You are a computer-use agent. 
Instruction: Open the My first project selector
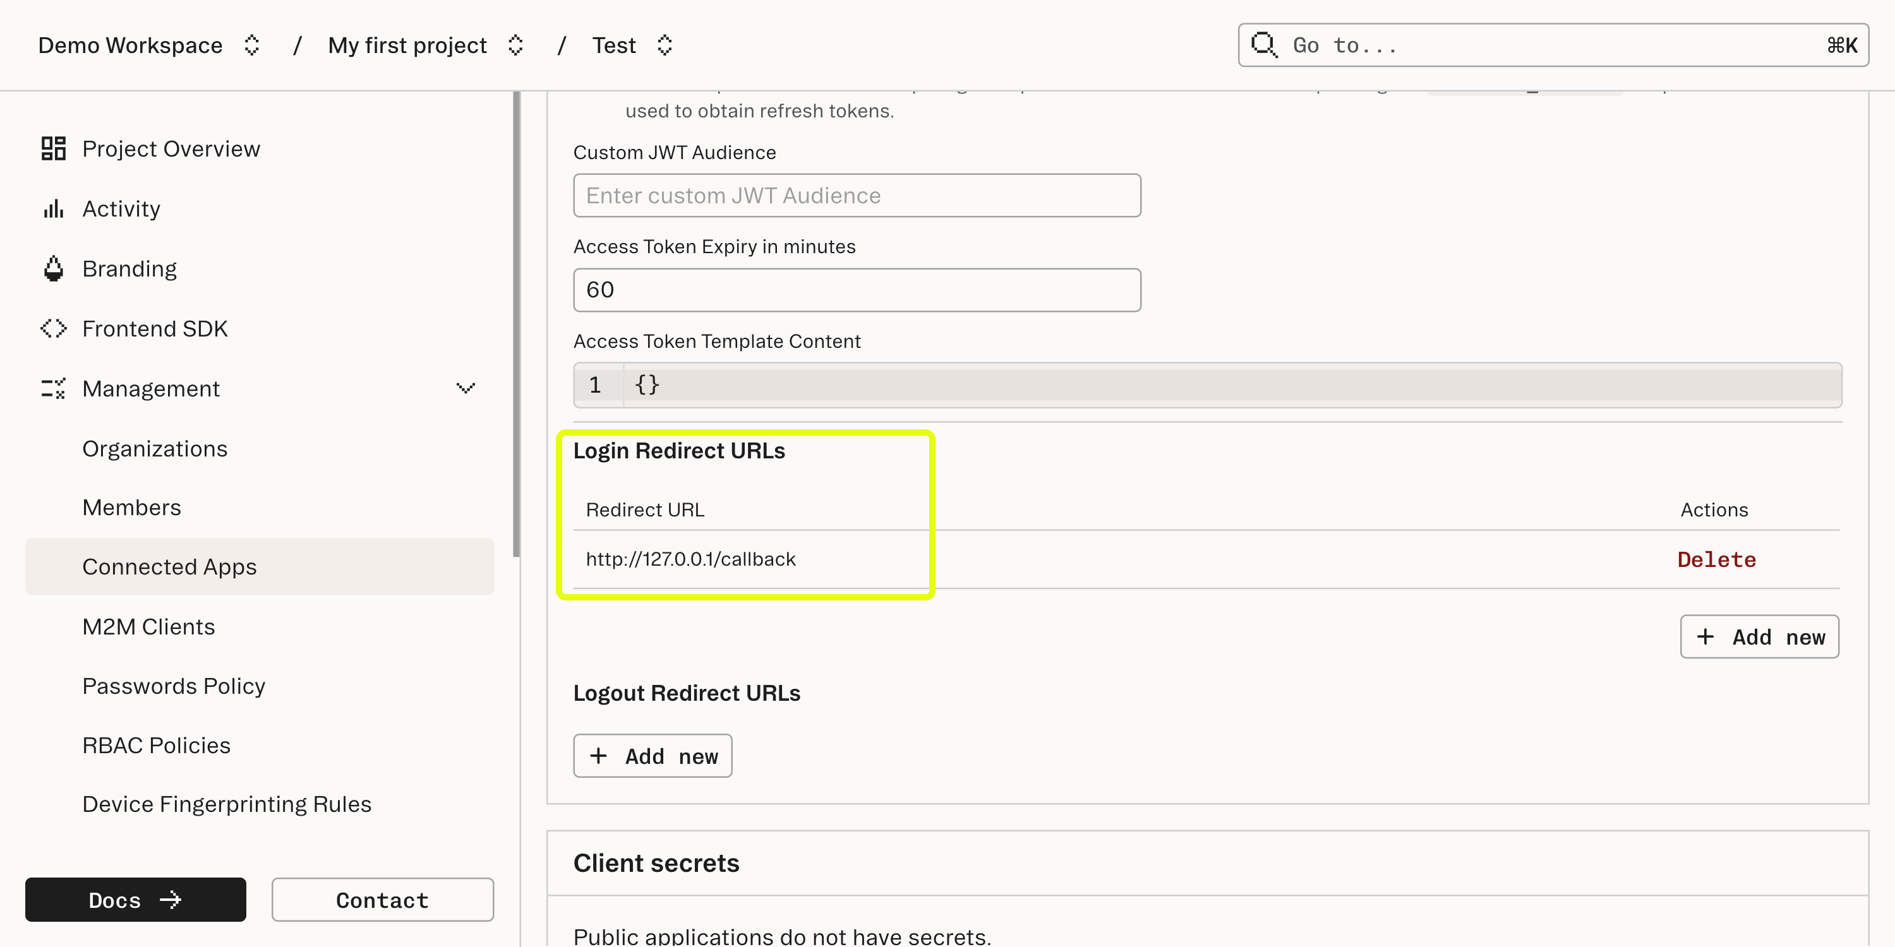[x=515, y=45]
